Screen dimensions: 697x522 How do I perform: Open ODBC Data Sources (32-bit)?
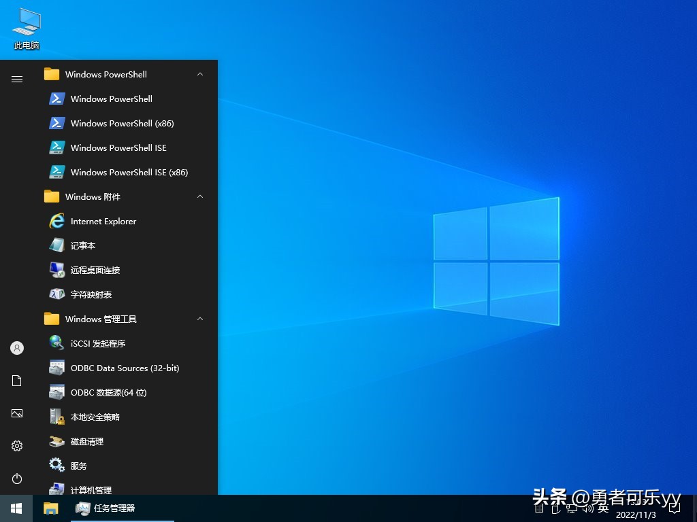[x=125, y=368]
